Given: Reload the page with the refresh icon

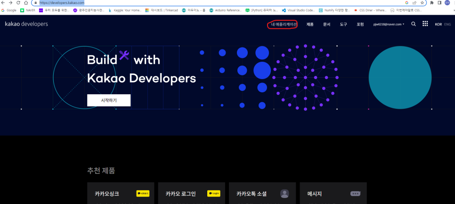Looking at the screenshot, I should pos(18,3).
